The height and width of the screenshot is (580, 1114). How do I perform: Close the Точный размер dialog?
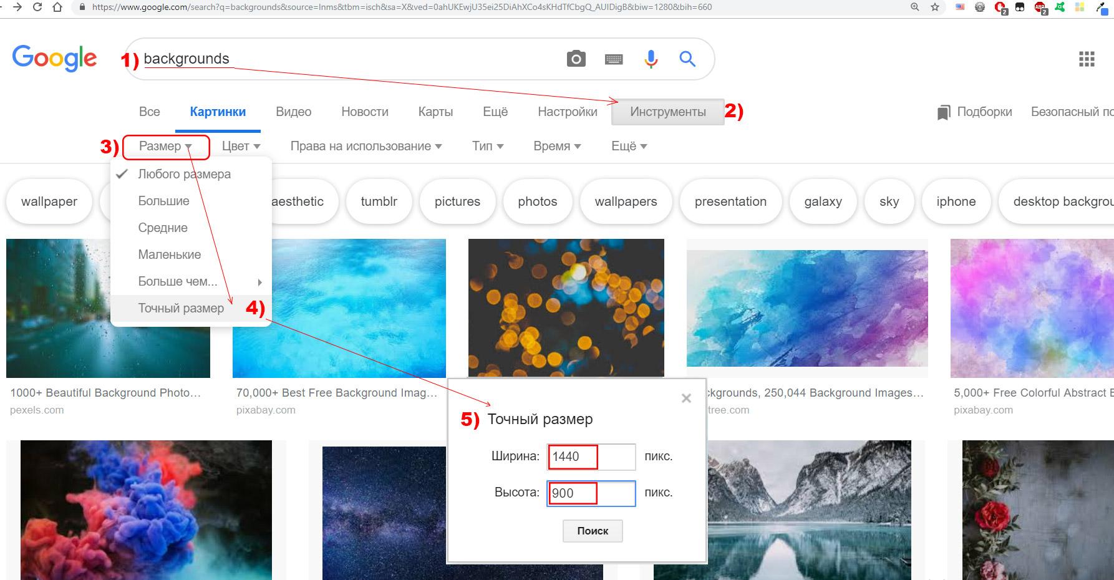pos(686,398)
